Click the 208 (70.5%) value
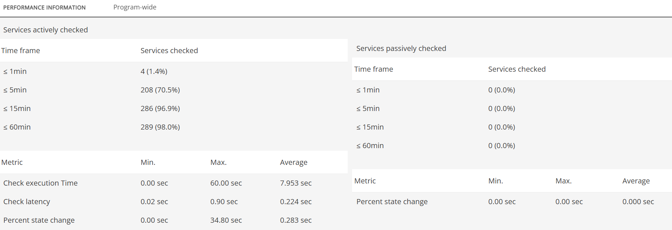672x230 pixels. [160, 90]
